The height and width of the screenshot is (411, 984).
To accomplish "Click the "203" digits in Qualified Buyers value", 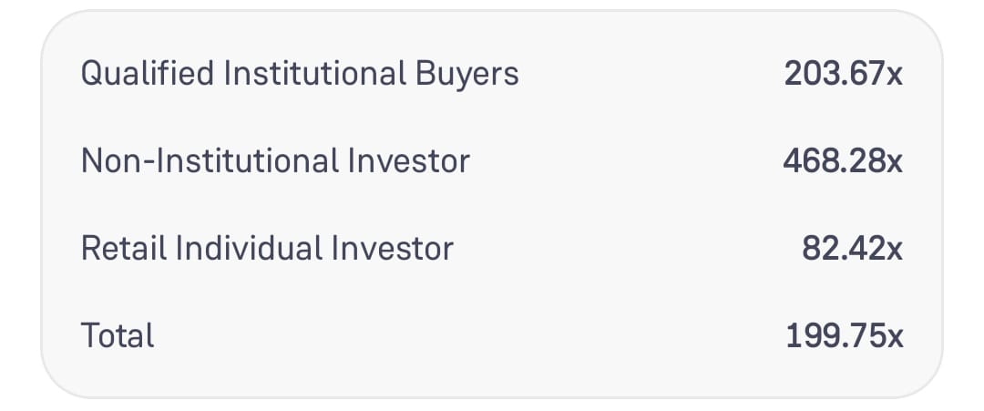I will pos(811,74).
